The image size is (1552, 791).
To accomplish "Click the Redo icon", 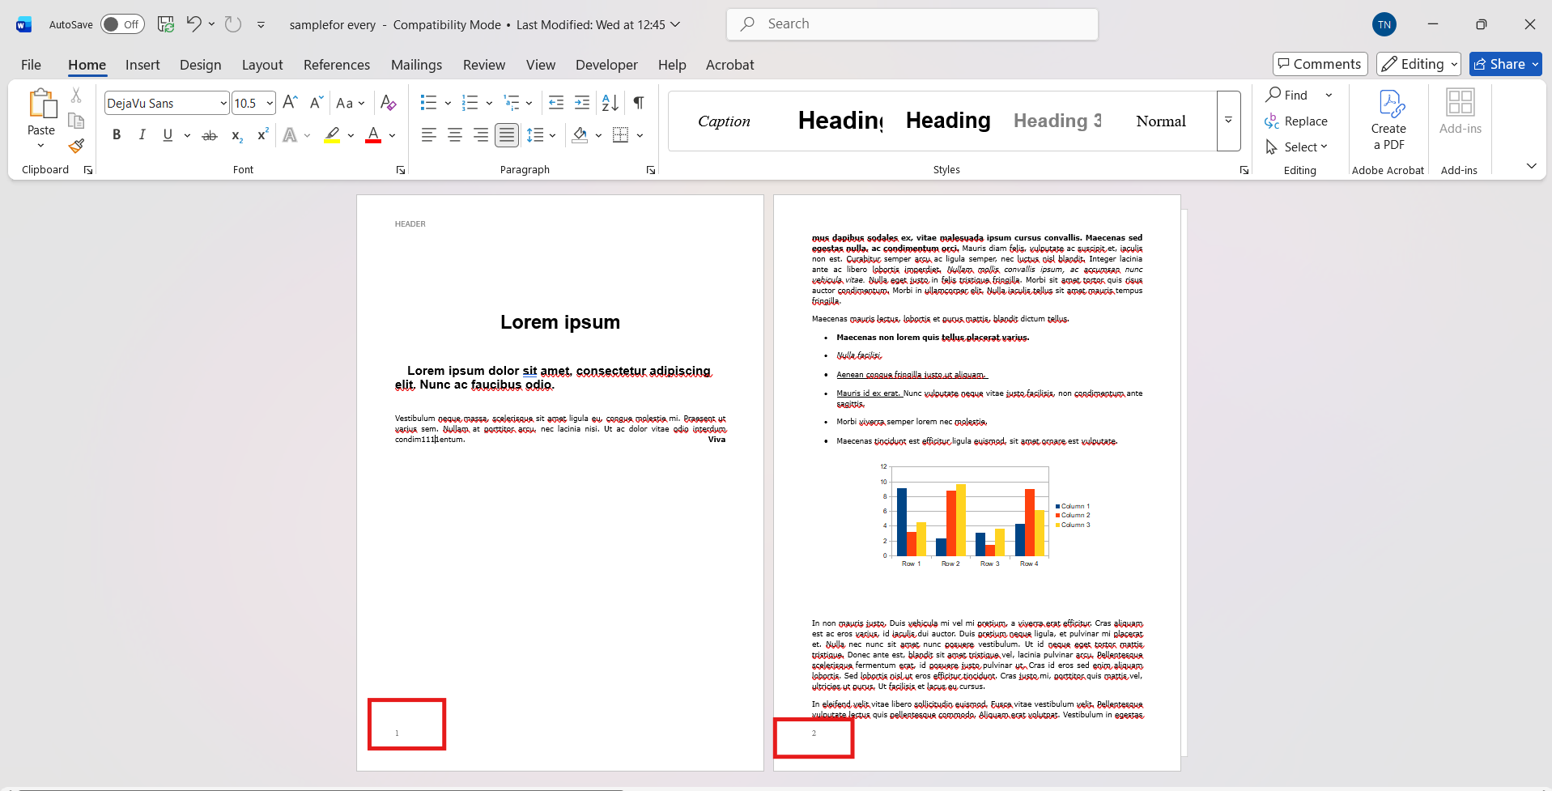I will 233,24.
